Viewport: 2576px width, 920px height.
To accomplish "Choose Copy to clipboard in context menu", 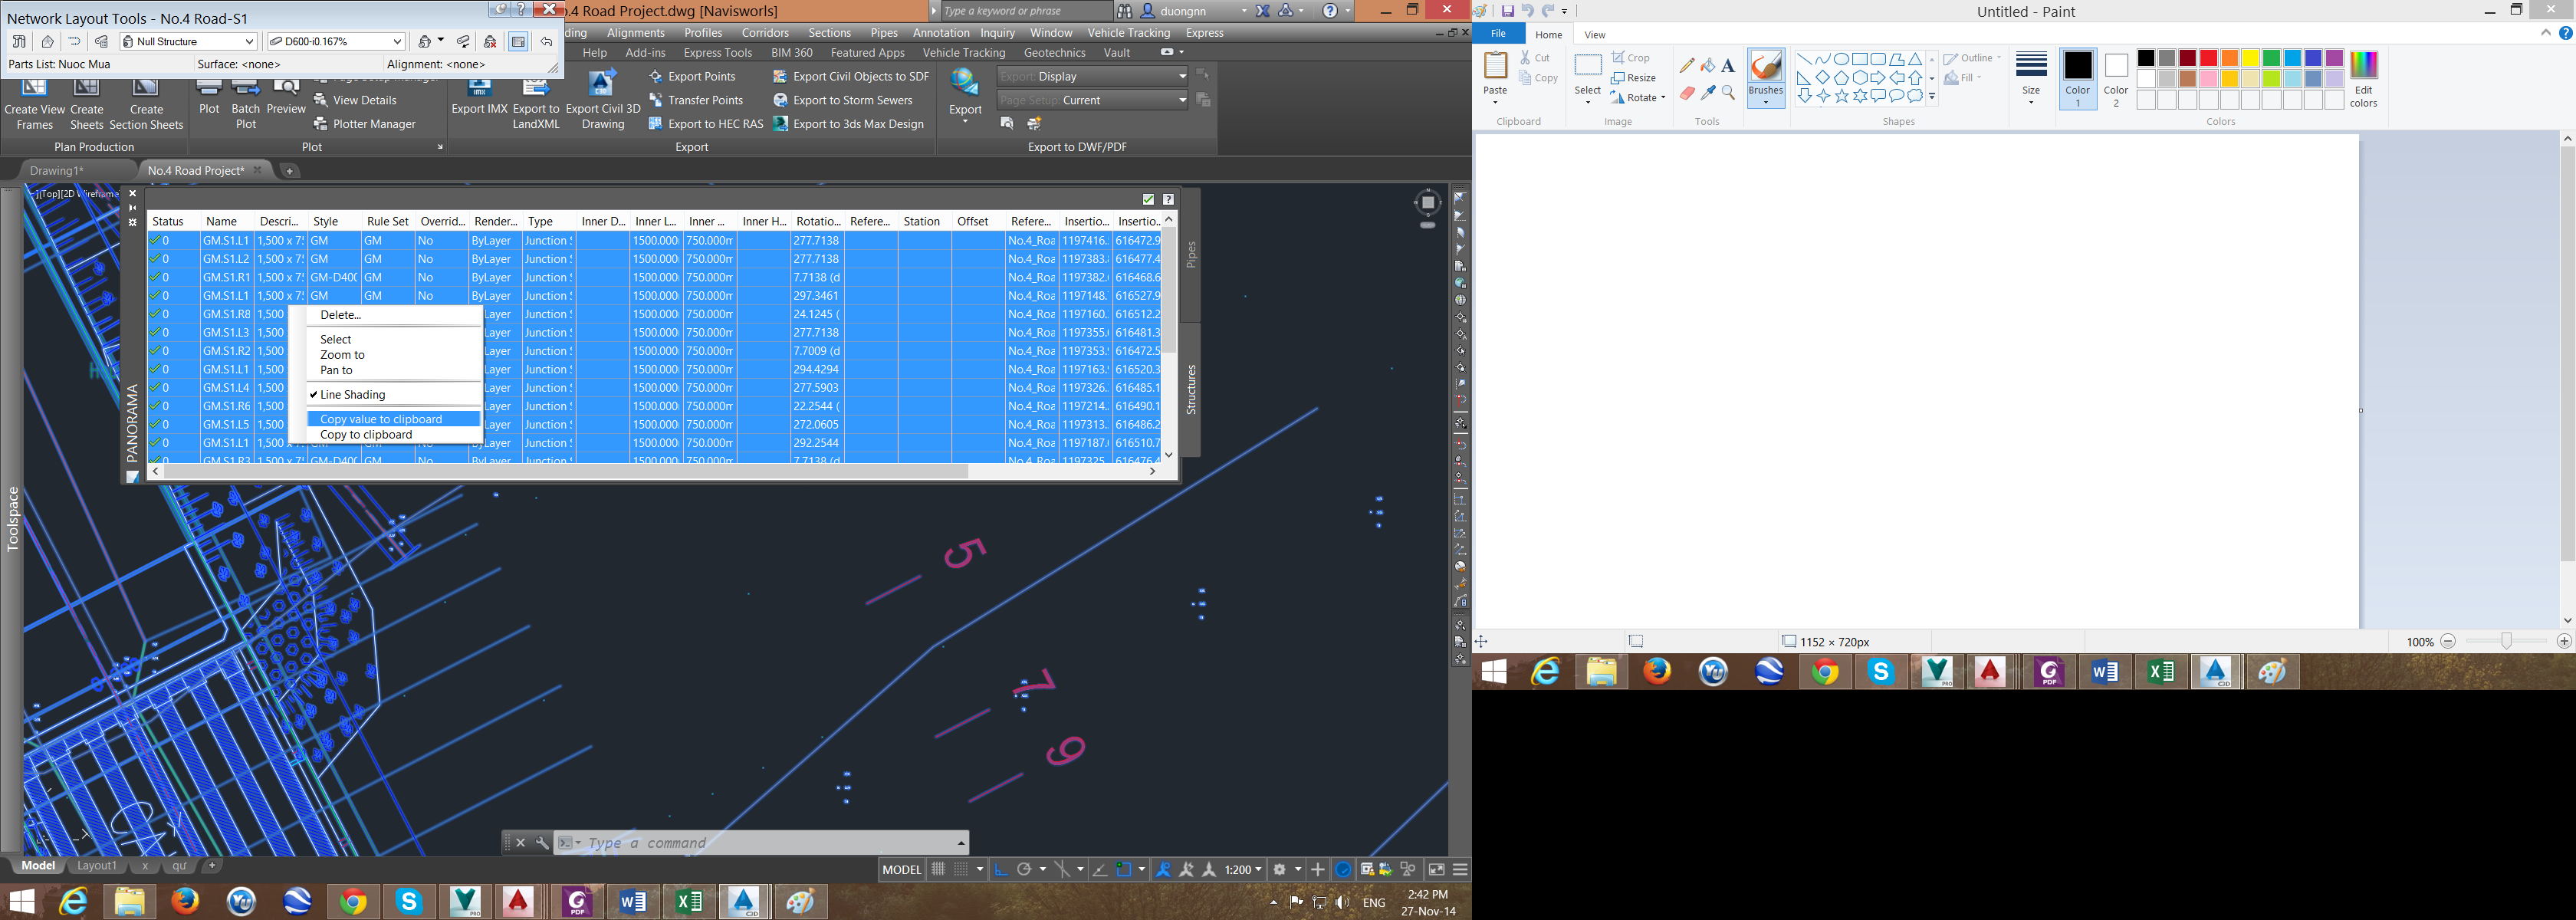I will (x=394, y=435).
